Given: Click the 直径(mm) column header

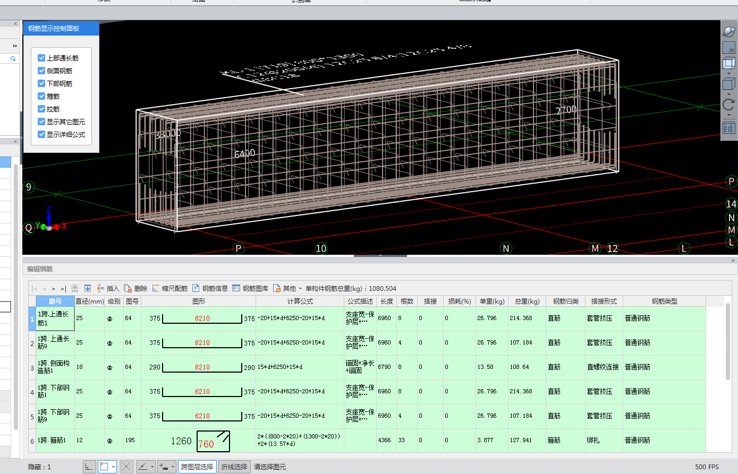Looking at the screenshot, I should coord(90,301).
